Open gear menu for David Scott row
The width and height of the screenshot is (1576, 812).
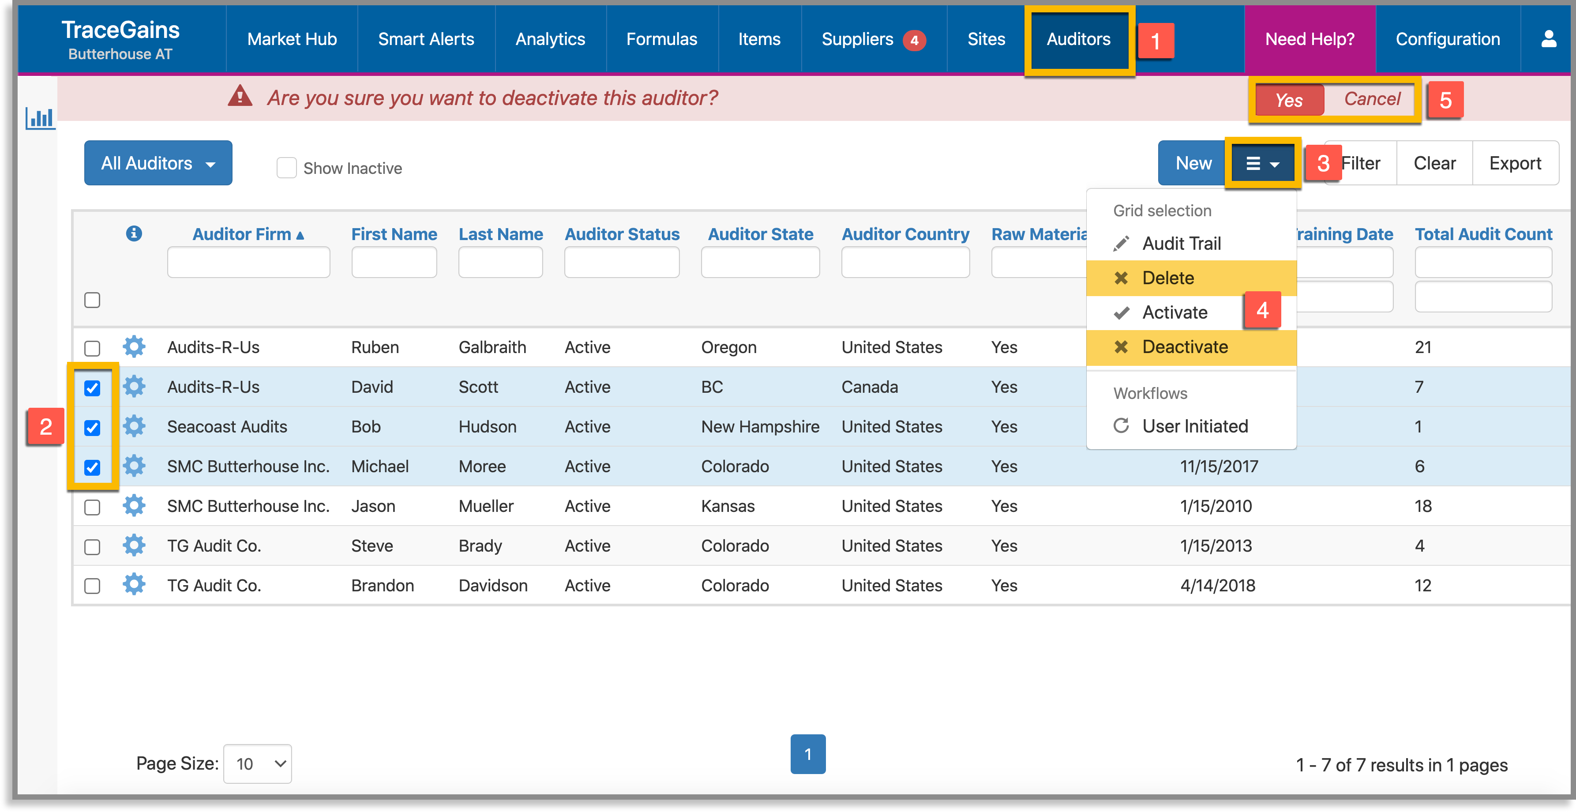134,386
